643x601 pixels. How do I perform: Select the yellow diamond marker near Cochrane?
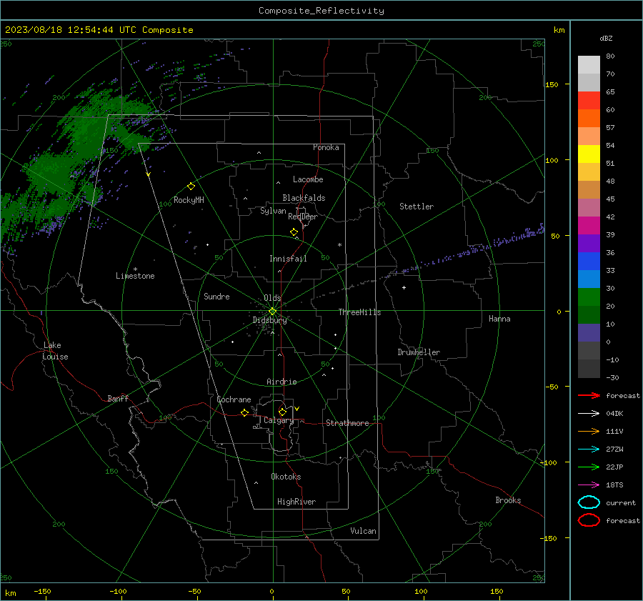click(x=244, y=412)
